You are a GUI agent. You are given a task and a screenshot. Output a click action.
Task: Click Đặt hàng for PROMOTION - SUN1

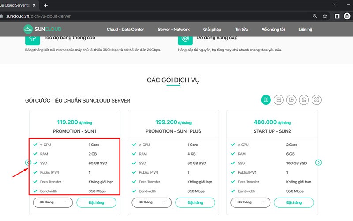[x=96, y=202]
